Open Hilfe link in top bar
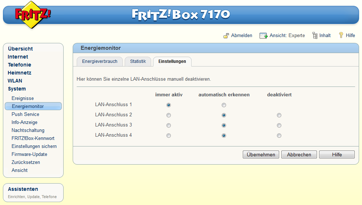The height and width of the screenshot is (205, 362). tap(350, 36)
